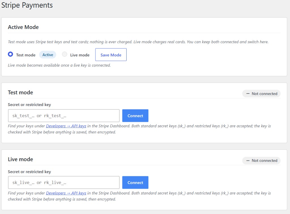Click the Active Mode section heading

pos(23,27)
